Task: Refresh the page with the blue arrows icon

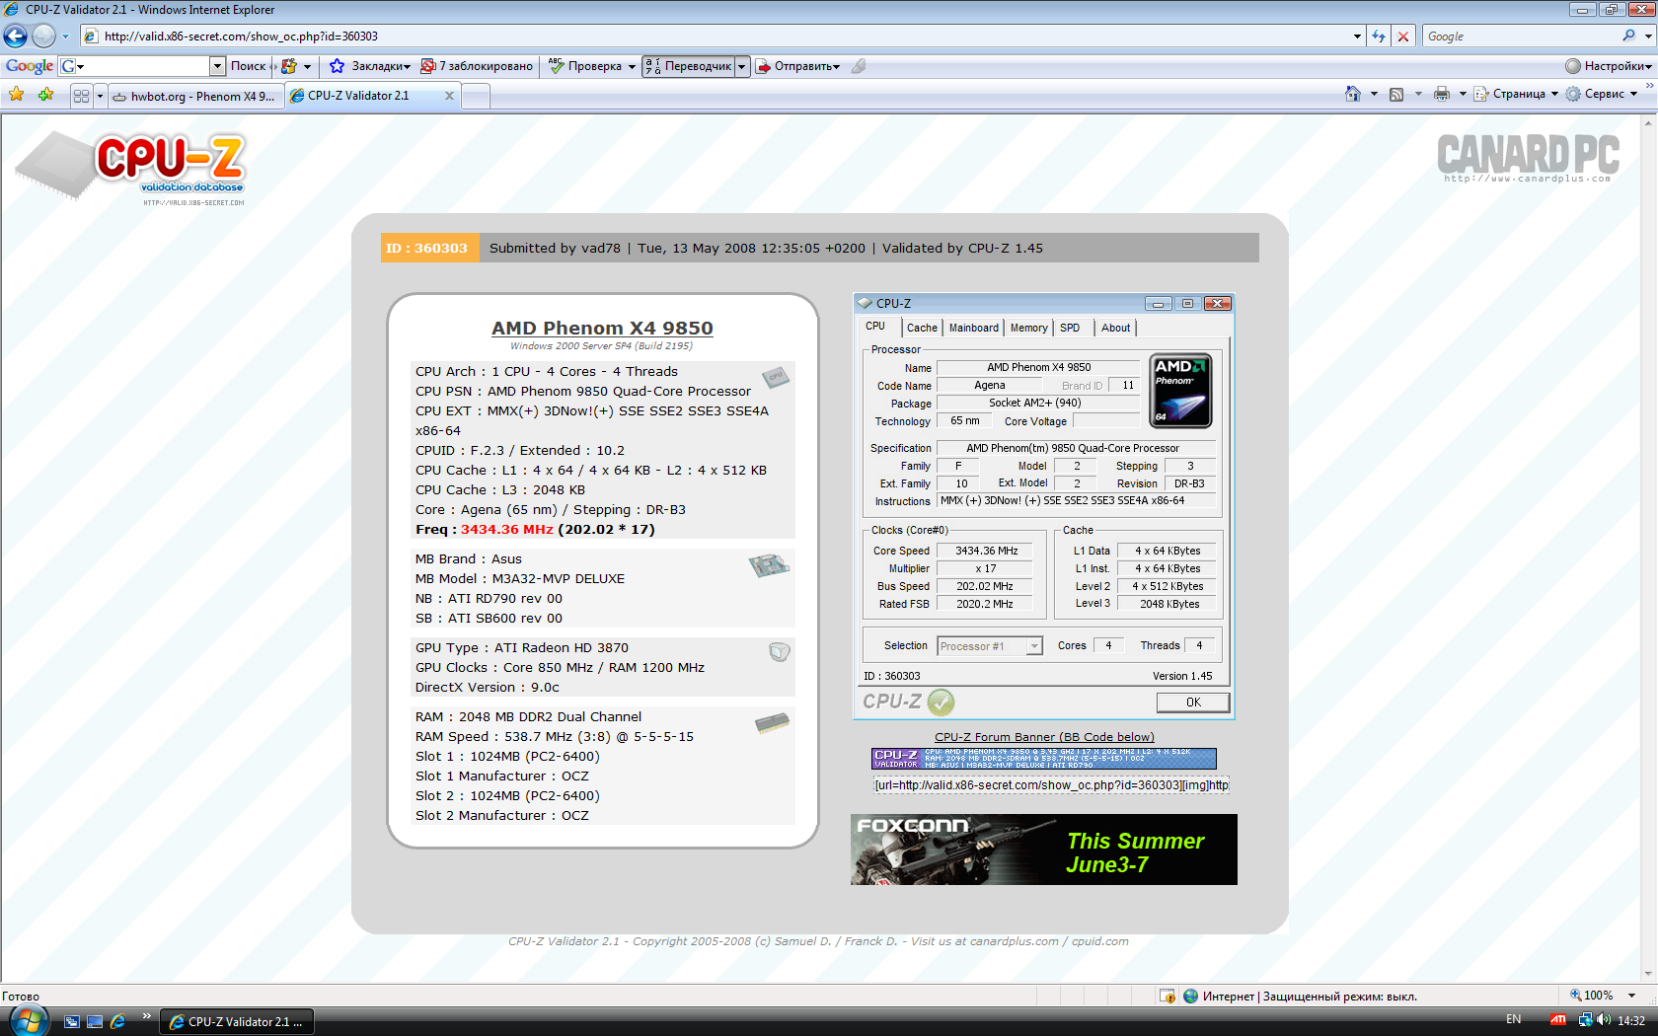Action: (1379, 37)
